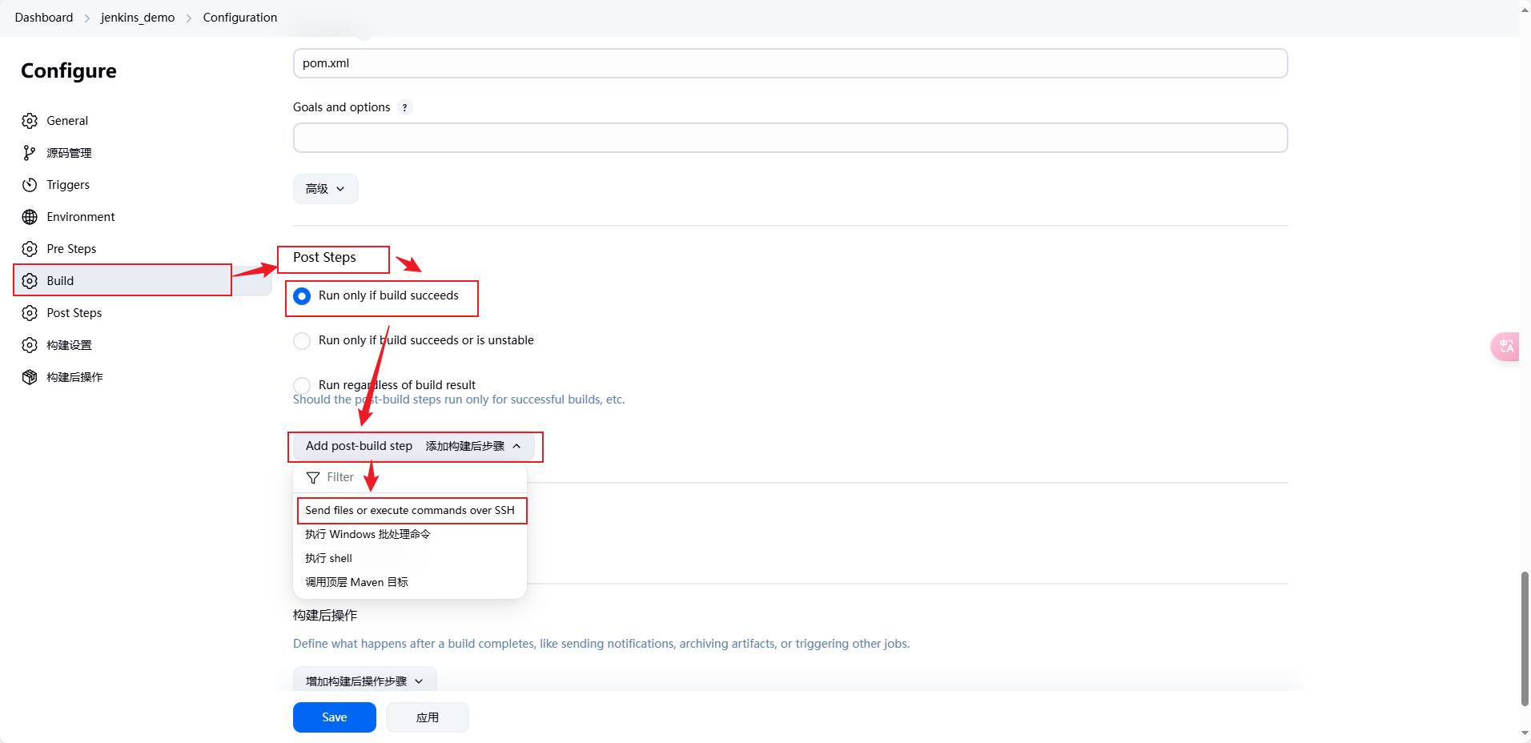Click the Goals and options input field
This screenshot has height=743, width=1531.
click(x=790, y=138)
